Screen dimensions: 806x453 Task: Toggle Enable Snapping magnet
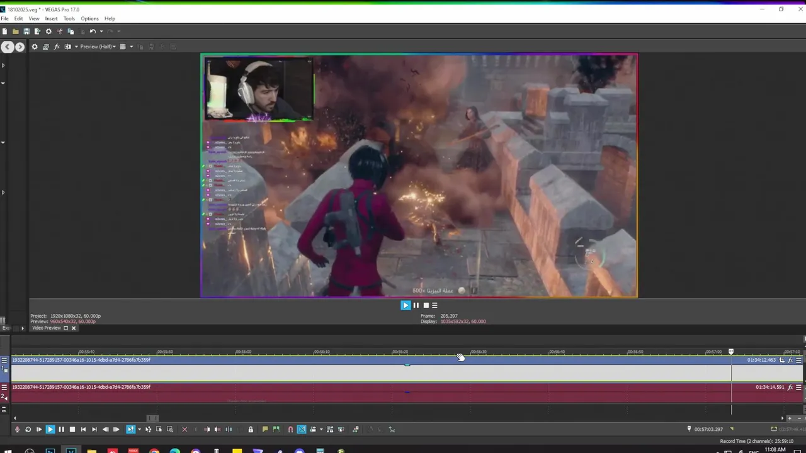[290, 429]
